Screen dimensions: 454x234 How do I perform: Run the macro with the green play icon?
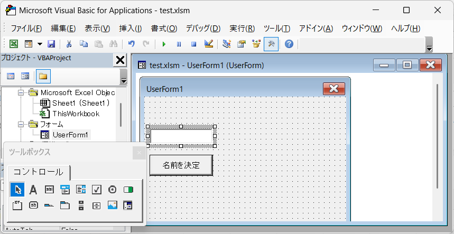click(164, 44)
